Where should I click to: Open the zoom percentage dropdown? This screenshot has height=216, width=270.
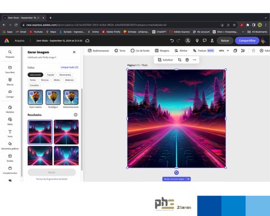(224, 51)
